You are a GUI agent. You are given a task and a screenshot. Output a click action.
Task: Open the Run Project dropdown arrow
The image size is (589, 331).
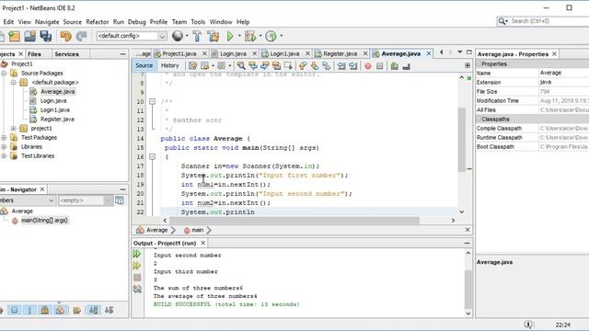239,36
